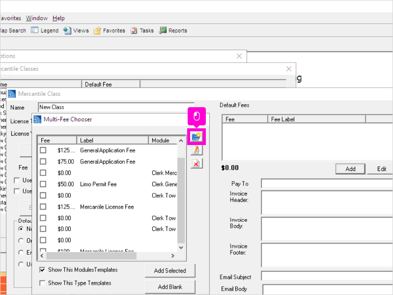Select the Limo Permit Fee label text

98,184
